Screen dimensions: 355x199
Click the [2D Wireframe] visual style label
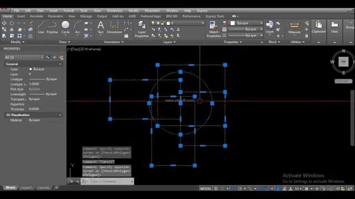tap(91, 49)
